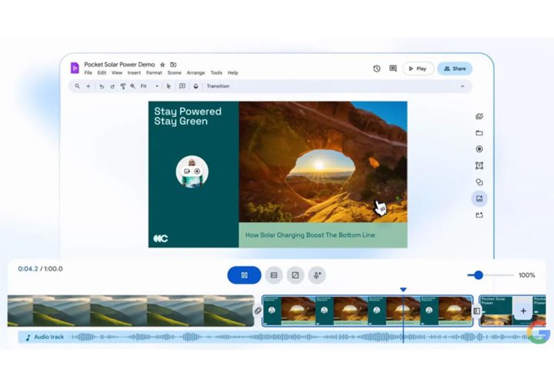Click the Play button
554x392 pixels.
point(418,68)
